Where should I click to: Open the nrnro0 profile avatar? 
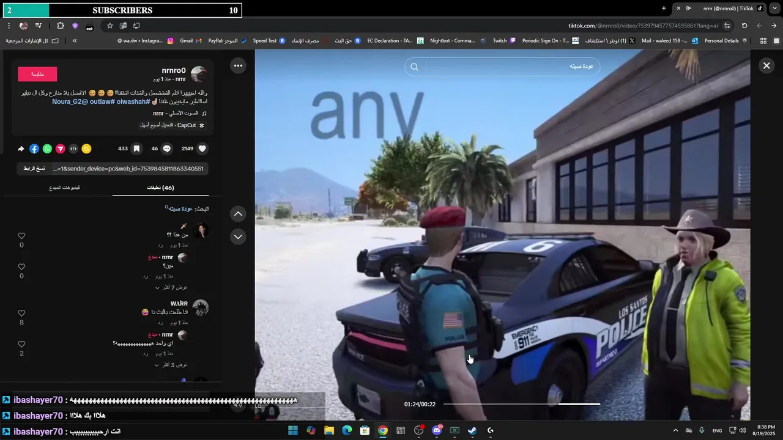(x=199, y=75)
